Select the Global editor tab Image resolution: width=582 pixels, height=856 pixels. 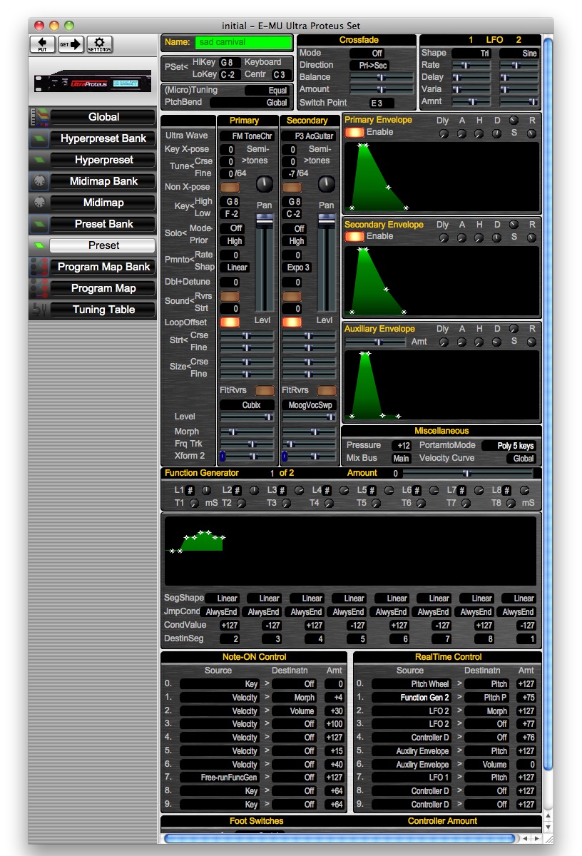pos(103,117)
